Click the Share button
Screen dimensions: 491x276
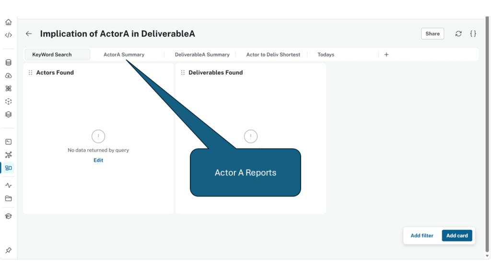tap(433, 34)
